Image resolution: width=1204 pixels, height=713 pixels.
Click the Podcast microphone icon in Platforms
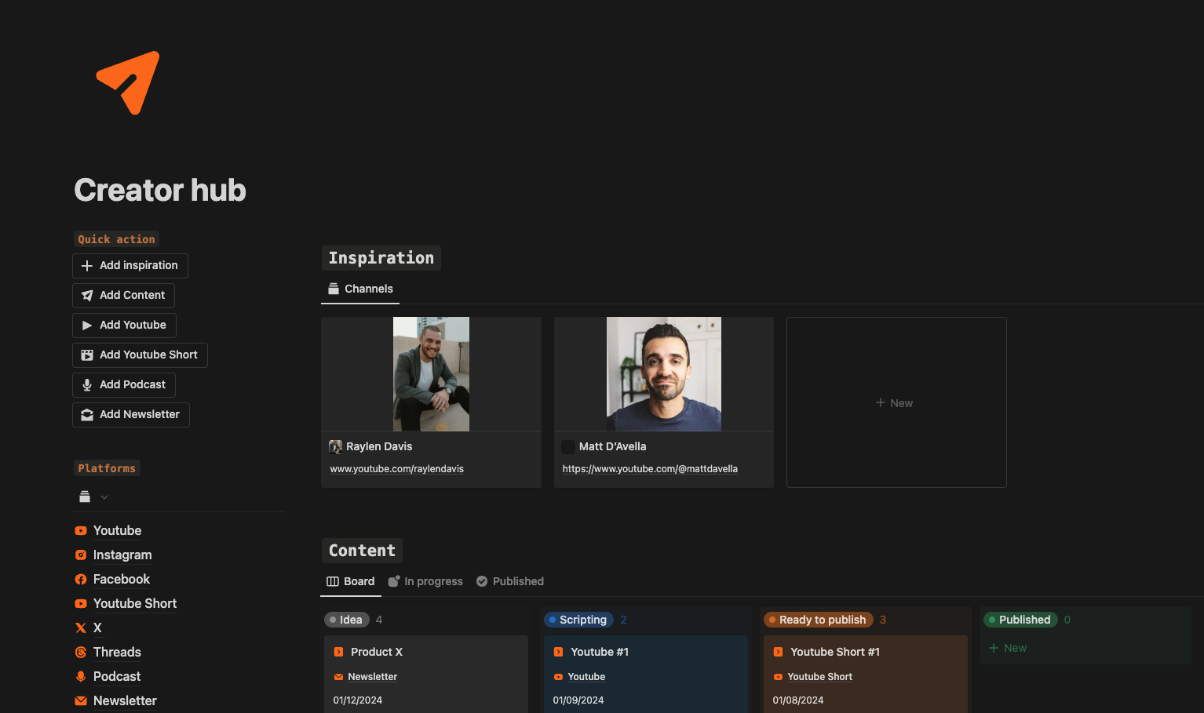tap(81, 677)
